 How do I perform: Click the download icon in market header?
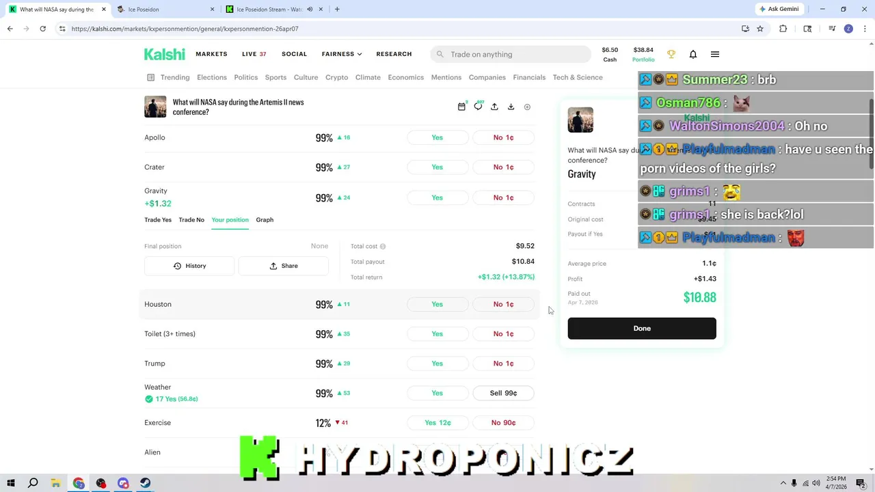tap(511, 107)
